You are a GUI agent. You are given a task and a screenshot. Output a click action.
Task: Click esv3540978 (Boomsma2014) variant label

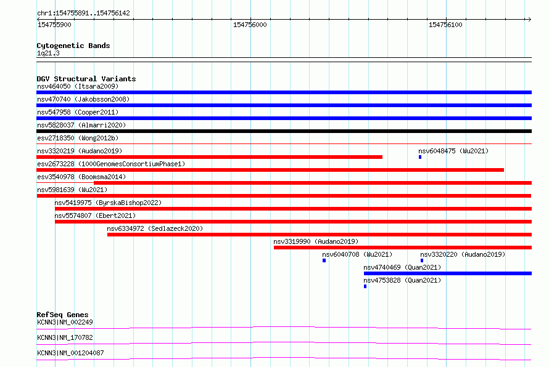tap(81, 177)
